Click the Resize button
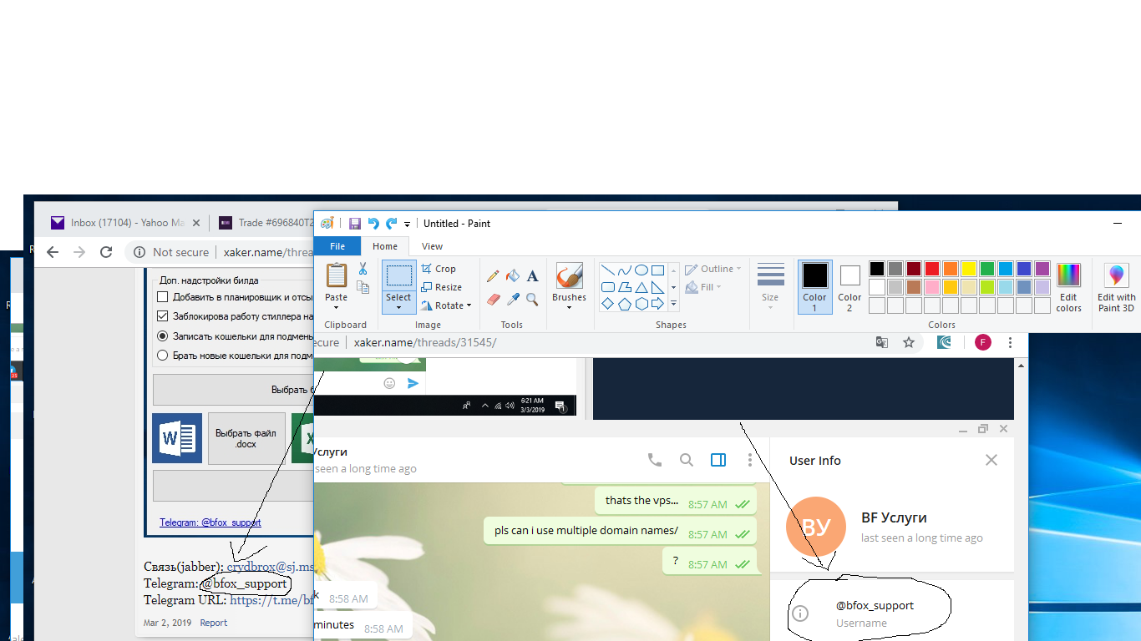Viewport: 1141px width, 641px height. [x=441, y=287]
